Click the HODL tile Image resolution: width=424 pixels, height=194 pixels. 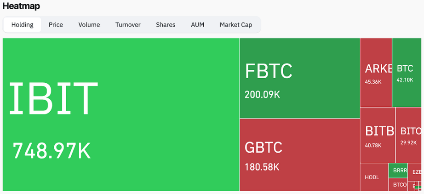click(x=374, y=177)
